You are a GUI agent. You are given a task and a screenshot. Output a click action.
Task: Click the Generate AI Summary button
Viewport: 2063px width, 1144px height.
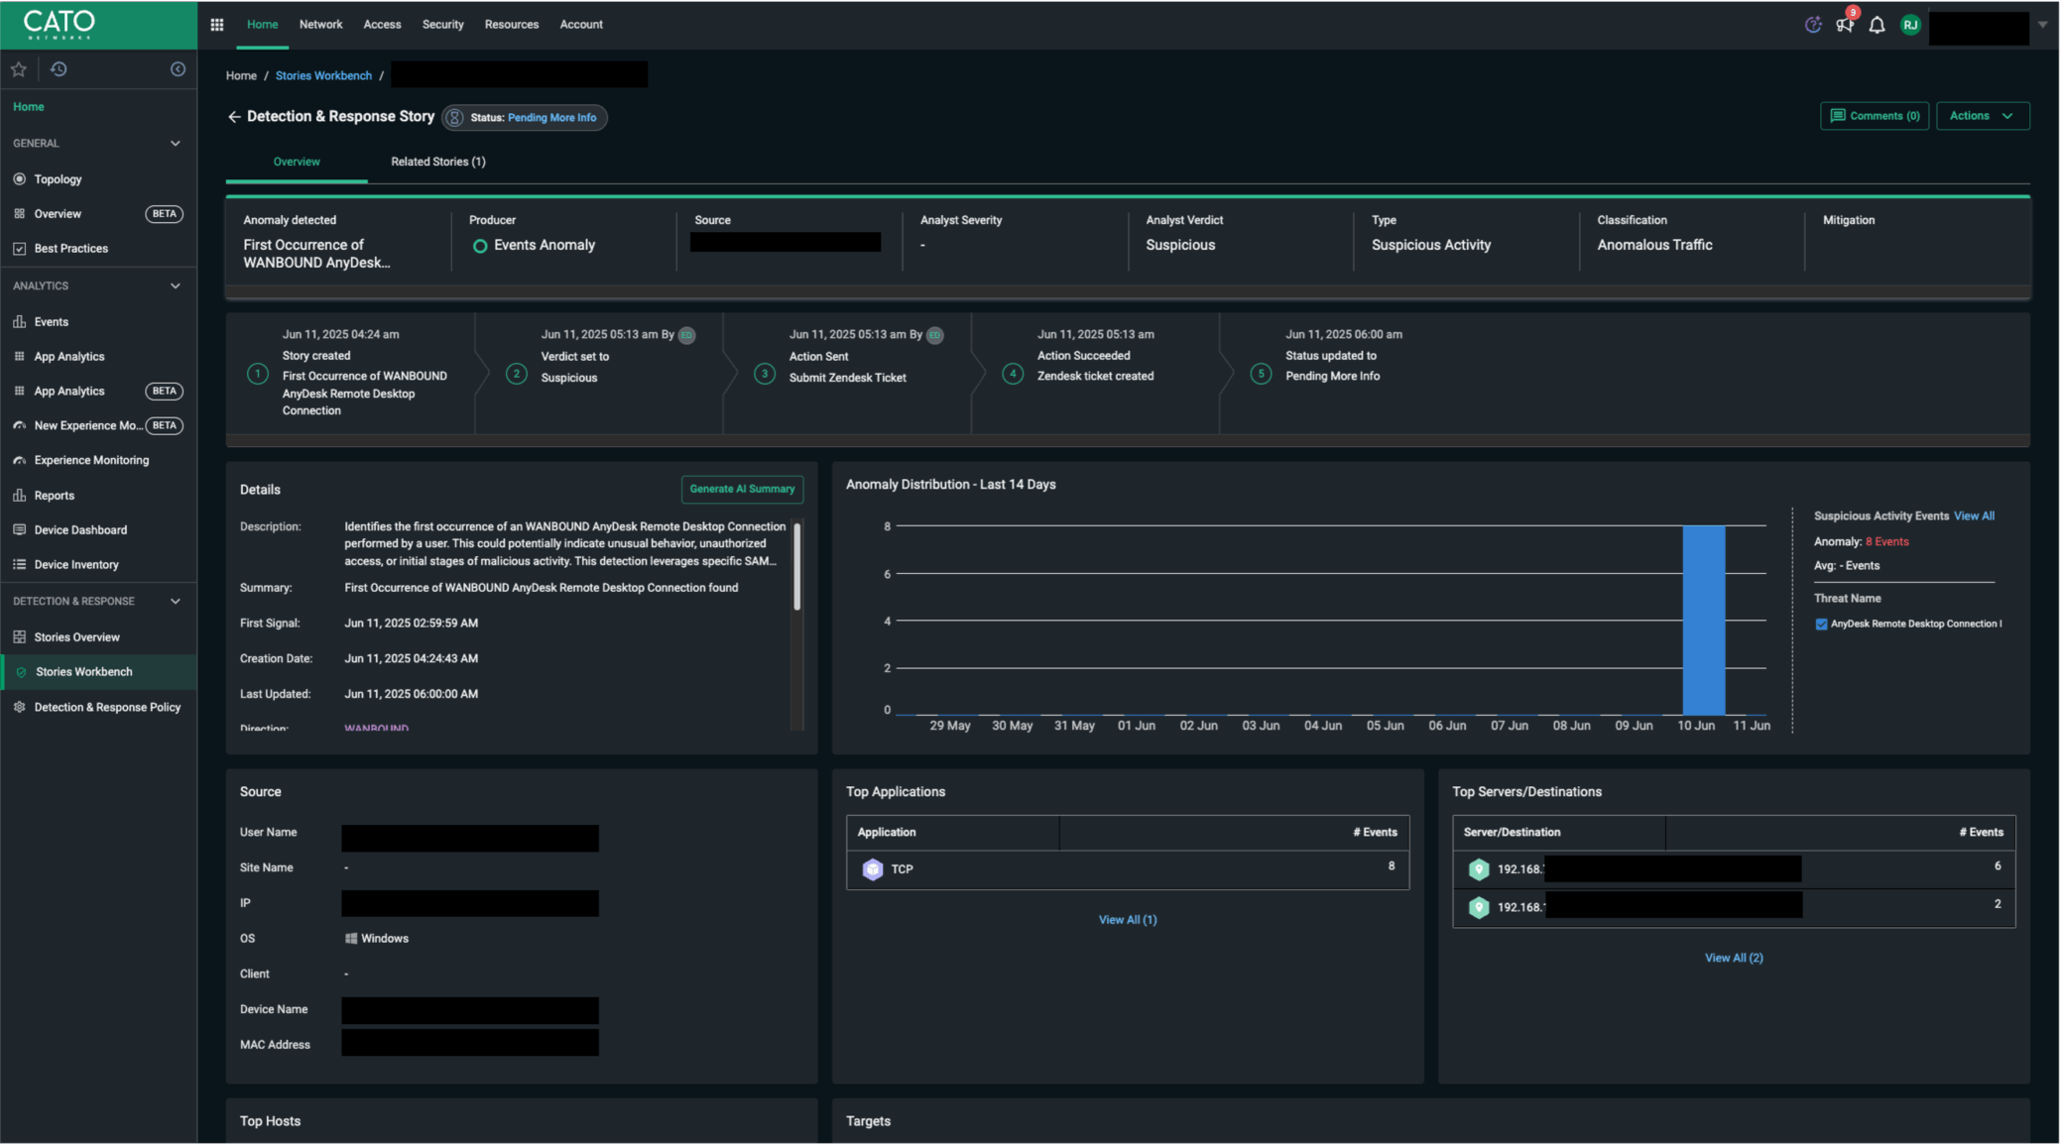click(x=742, y=489)
